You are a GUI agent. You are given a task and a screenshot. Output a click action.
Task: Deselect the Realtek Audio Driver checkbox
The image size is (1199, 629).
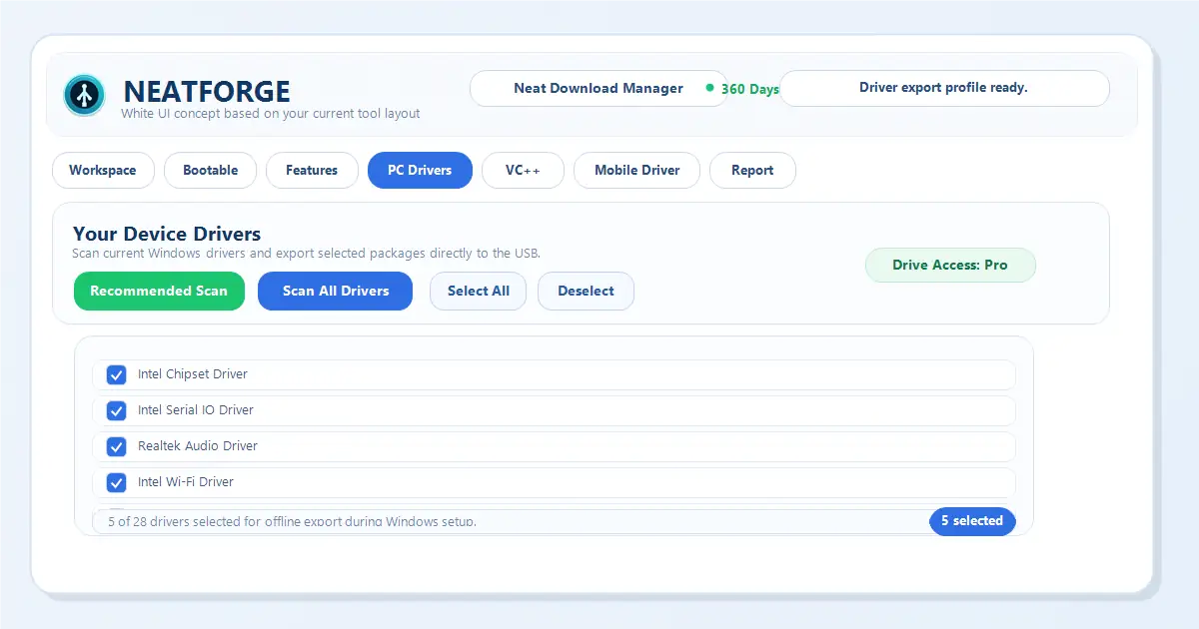[x=117, y=446]
